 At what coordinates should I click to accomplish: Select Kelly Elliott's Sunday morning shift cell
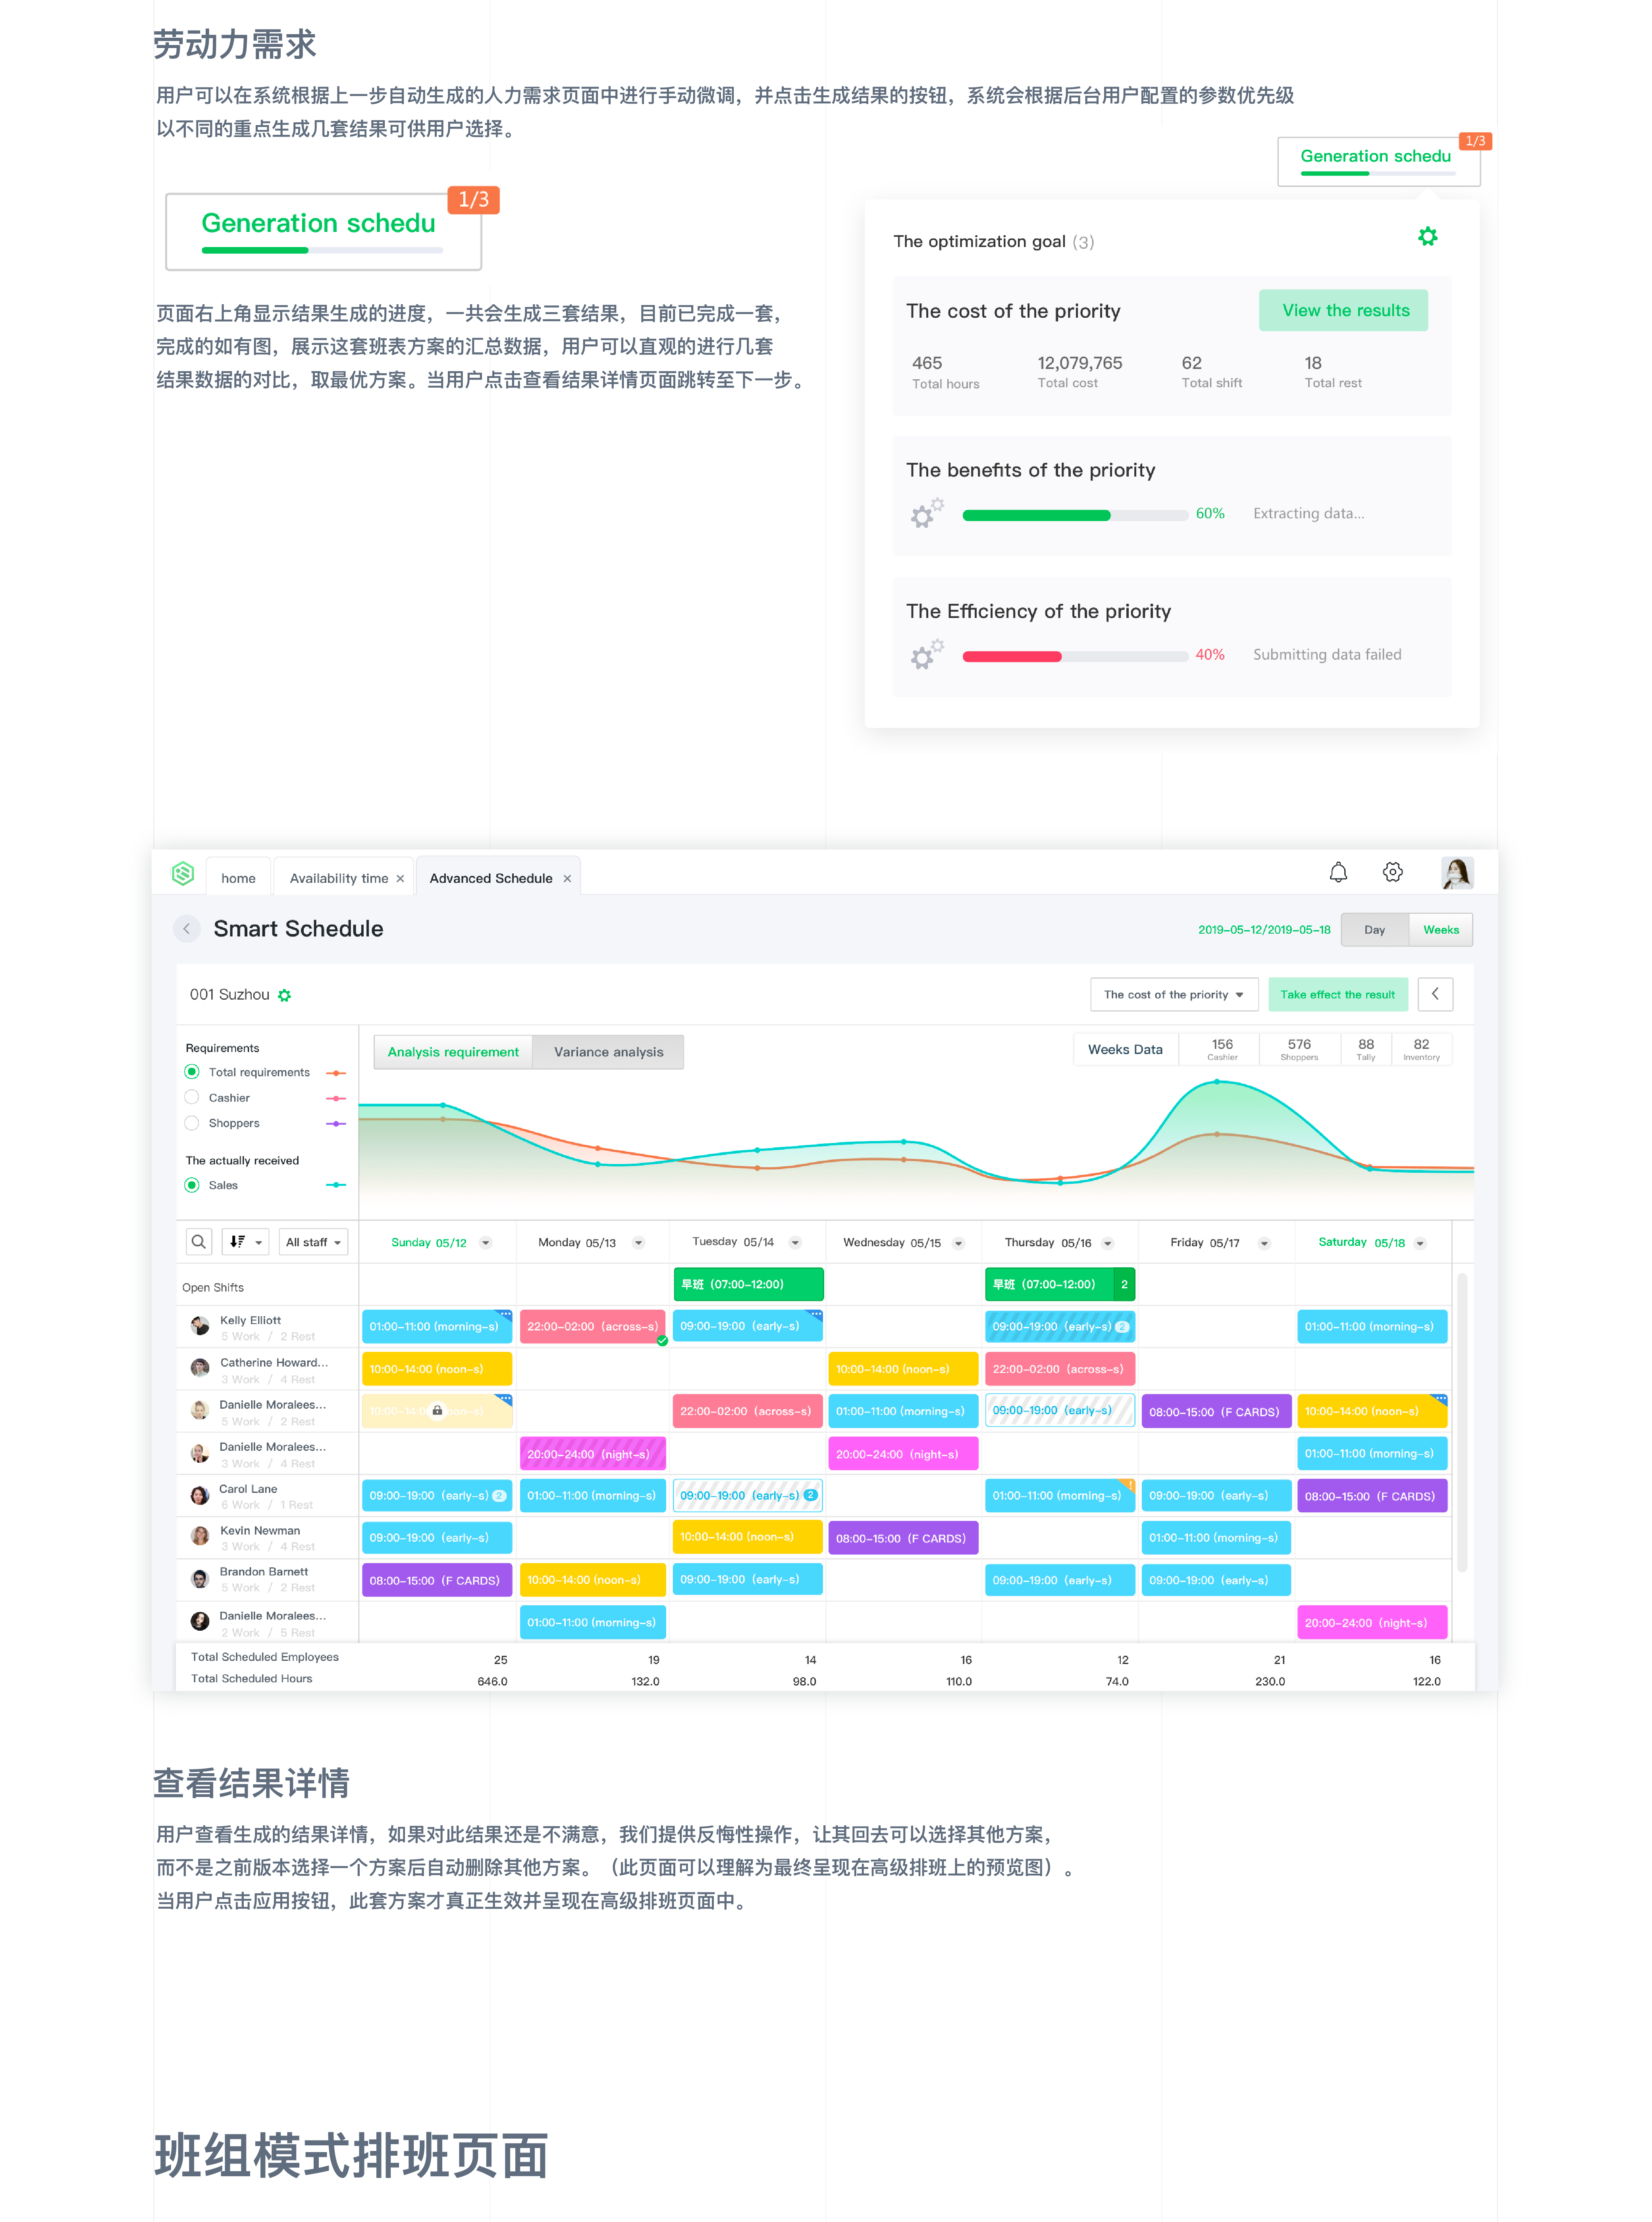point(437,1326)
